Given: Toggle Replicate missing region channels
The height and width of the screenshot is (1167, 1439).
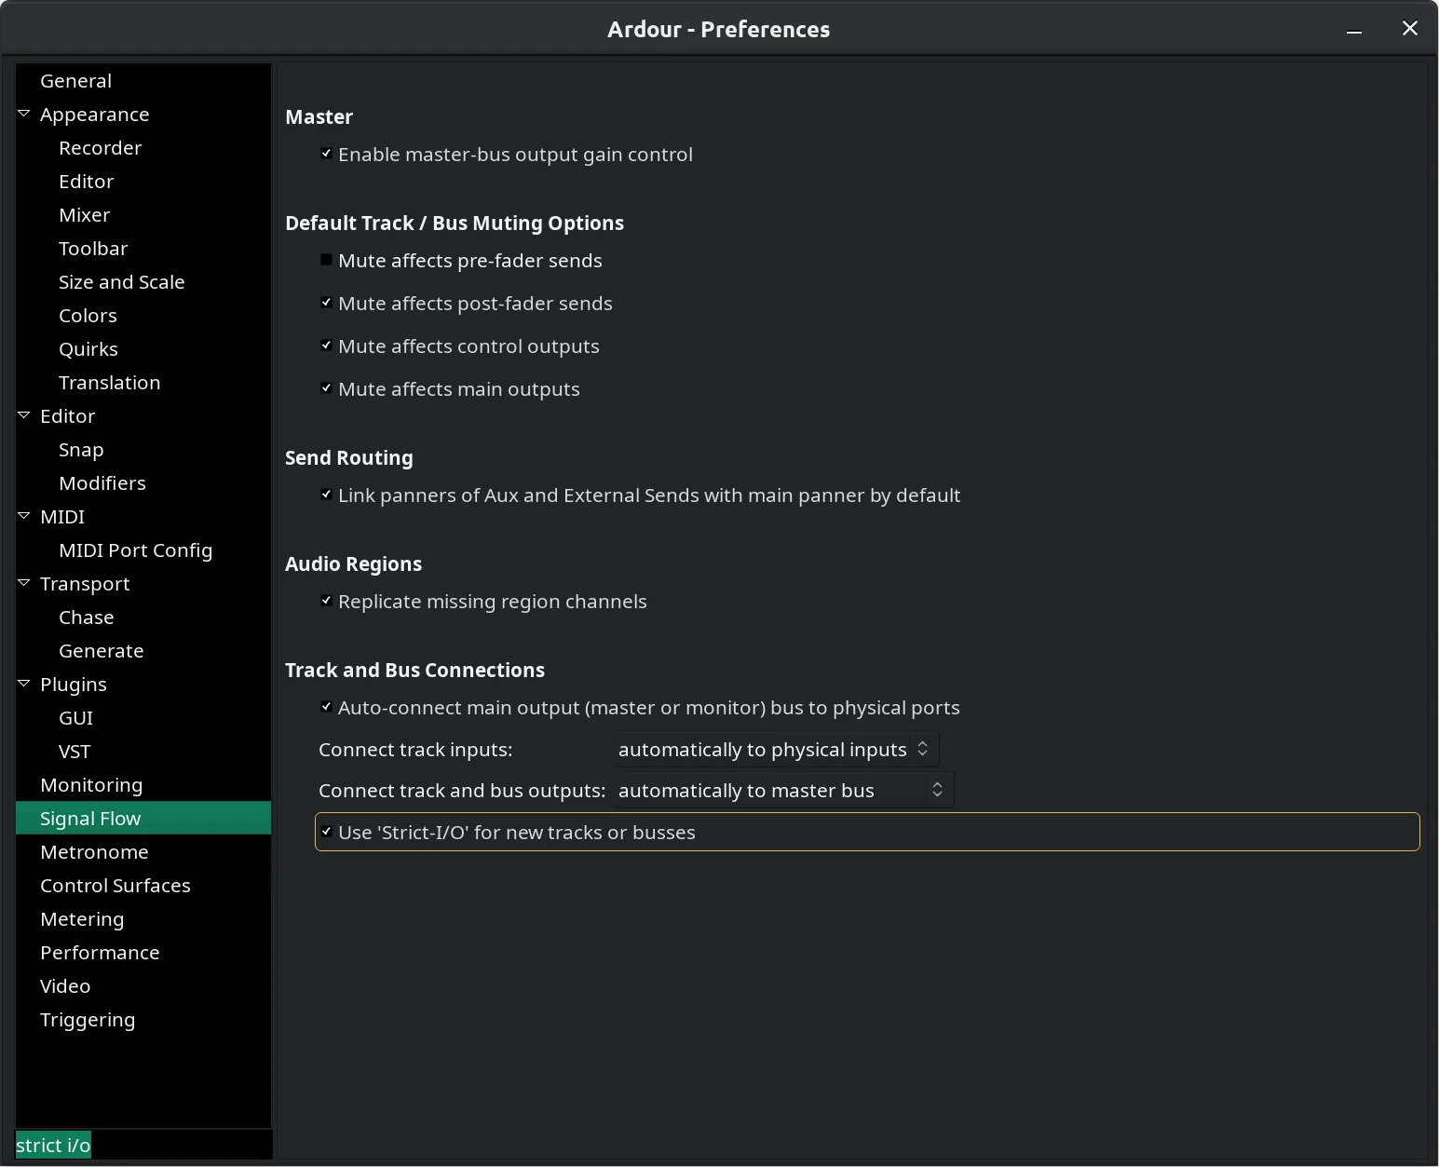Looking at the screenshot, I should [x=326, y=601].
